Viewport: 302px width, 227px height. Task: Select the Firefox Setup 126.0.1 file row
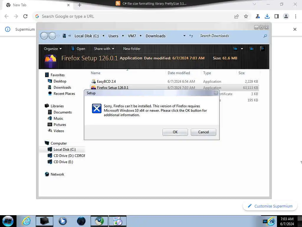click(x=174, y=87)
